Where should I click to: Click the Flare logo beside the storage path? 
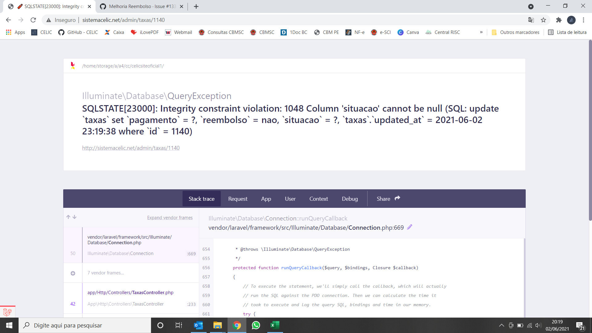click(73, 66)
